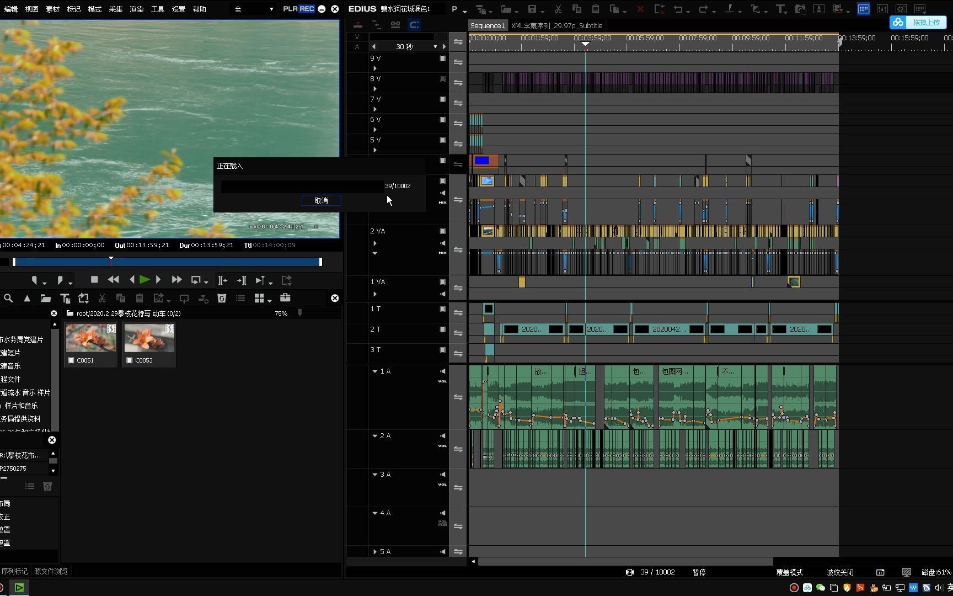Click the Stop playback button

[x=94, y=280]
